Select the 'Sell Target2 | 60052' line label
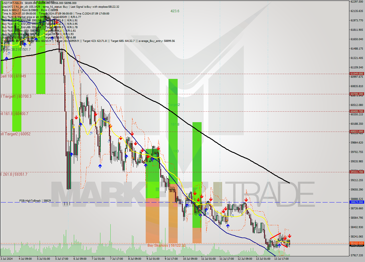This screenshot has height=262, width=365. tap(15, 134)
